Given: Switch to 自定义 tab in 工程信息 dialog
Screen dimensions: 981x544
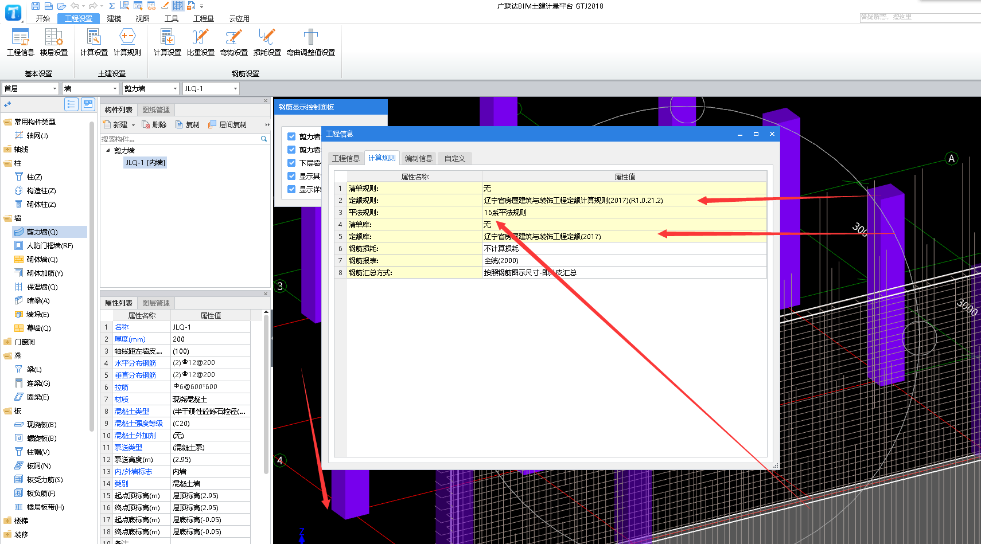Looking at the screenshot, I should pos(454,158).
